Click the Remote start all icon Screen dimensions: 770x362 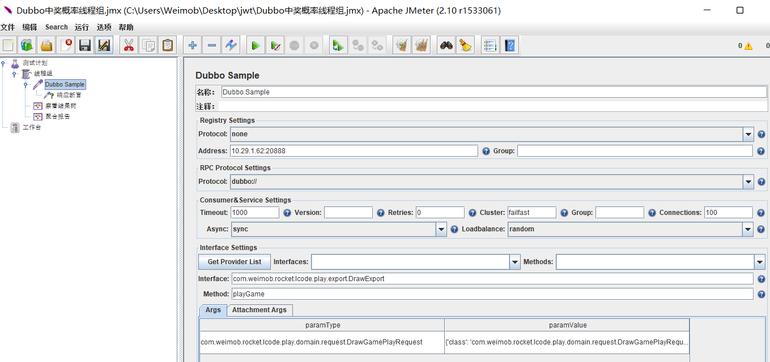point(338,45)
